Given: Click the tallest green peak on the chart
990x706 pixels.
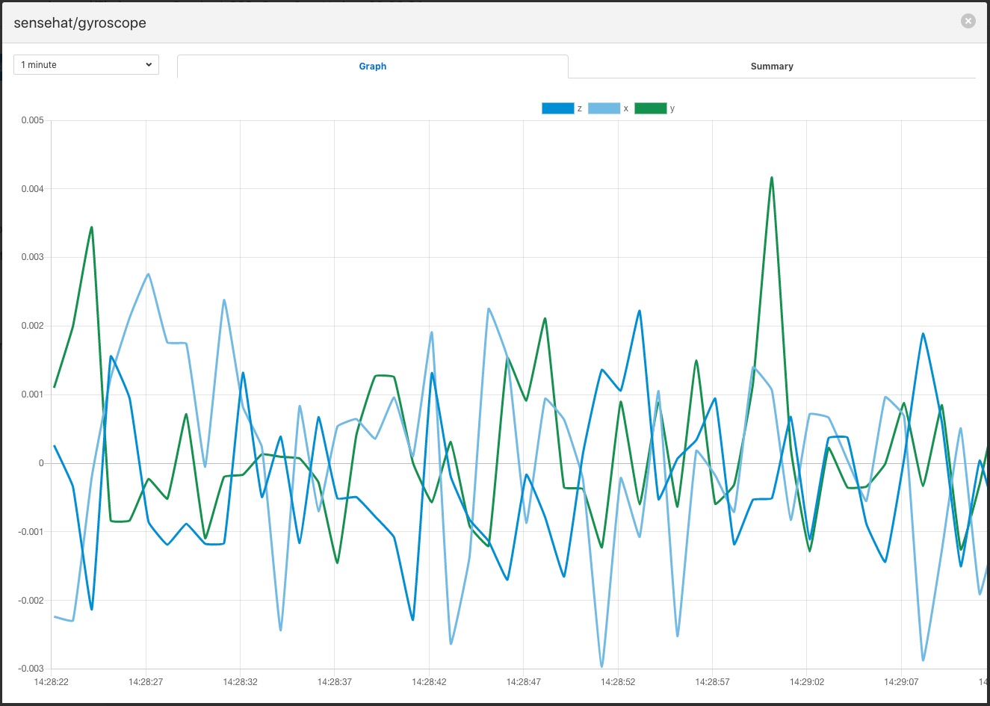Looking at the screenshot, I should (x=771, y=178).
